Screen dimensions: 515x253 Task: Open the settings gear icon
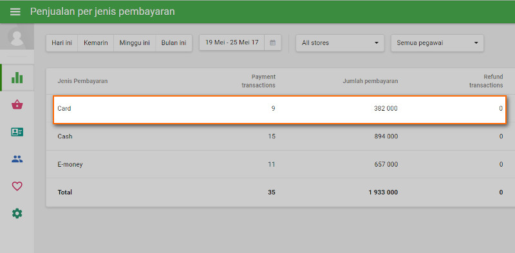pyautogui.click(x=17, y=214)
